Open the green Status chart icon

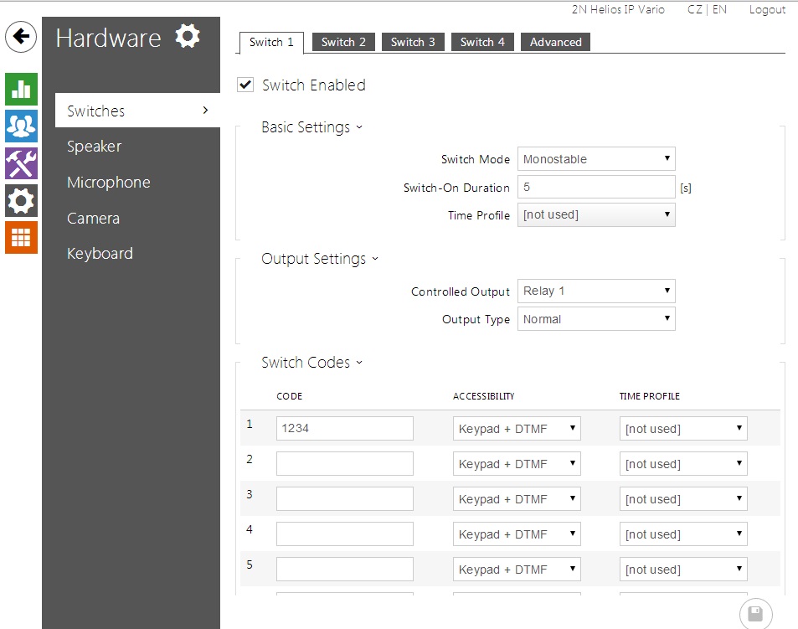pyautogui.click(x=21, y=88)
